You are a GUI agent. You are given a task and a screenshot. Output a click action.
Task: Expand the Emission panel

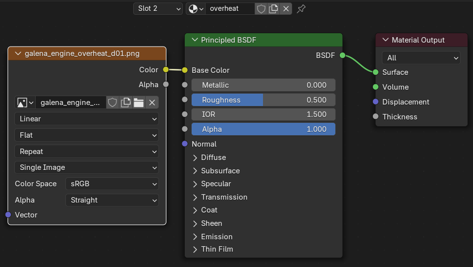tap(216, 236)
